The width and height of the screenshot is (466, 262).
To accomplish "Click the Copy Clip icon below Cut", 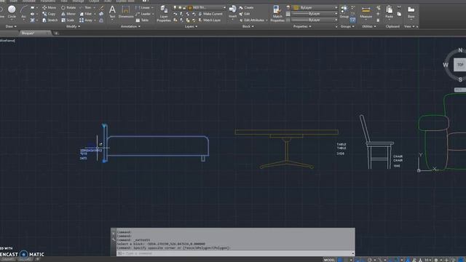I will (x=399, y=14).
